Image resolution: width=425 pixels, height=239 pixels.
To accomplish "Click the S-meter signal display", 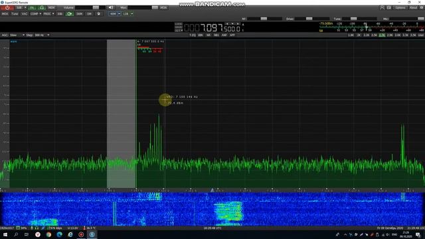I will pos(371,27).
